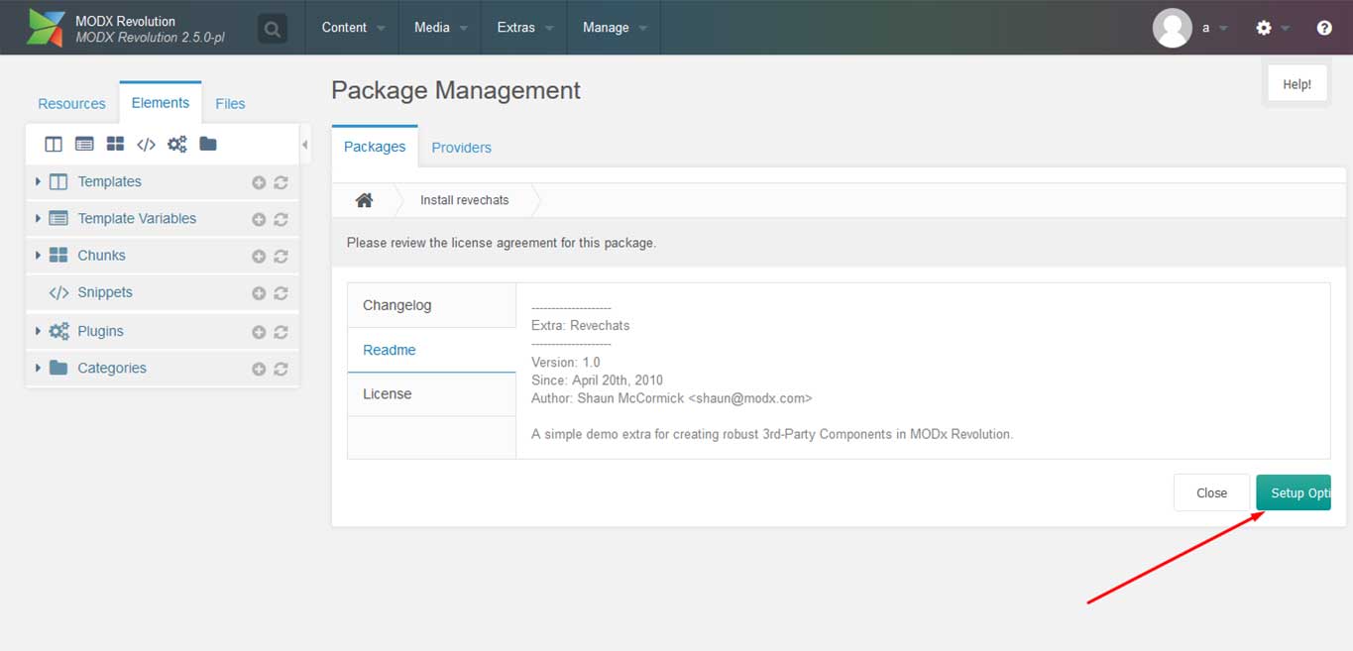Switch to the Providers tab
This screenshot has width=1353, height=651.
pos(461,148)
